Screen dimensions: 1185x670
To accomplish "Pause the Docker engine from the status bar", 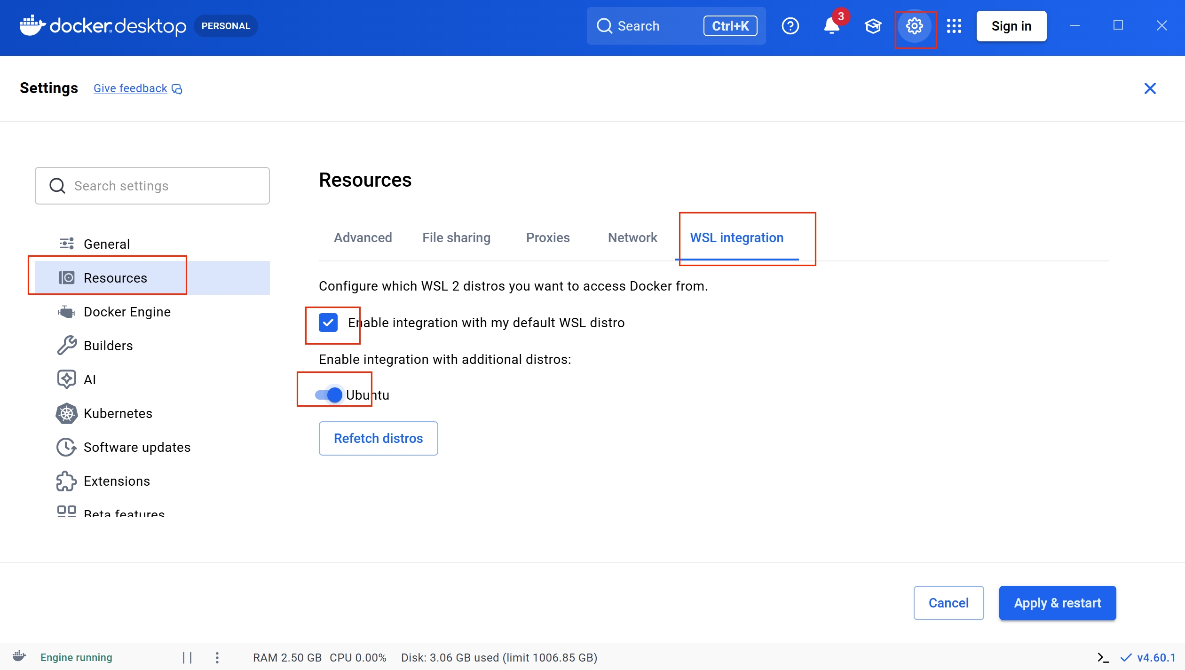I will (187, 657).
